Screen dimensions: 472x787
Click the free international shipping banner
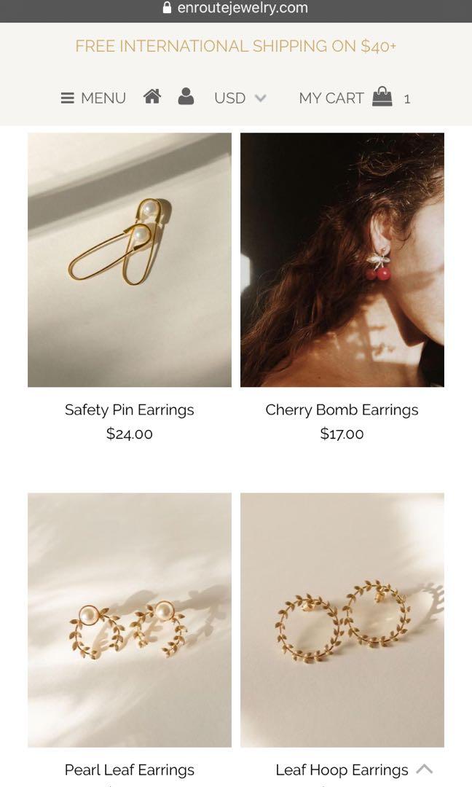pyautogui.click(x=236, y=46)
